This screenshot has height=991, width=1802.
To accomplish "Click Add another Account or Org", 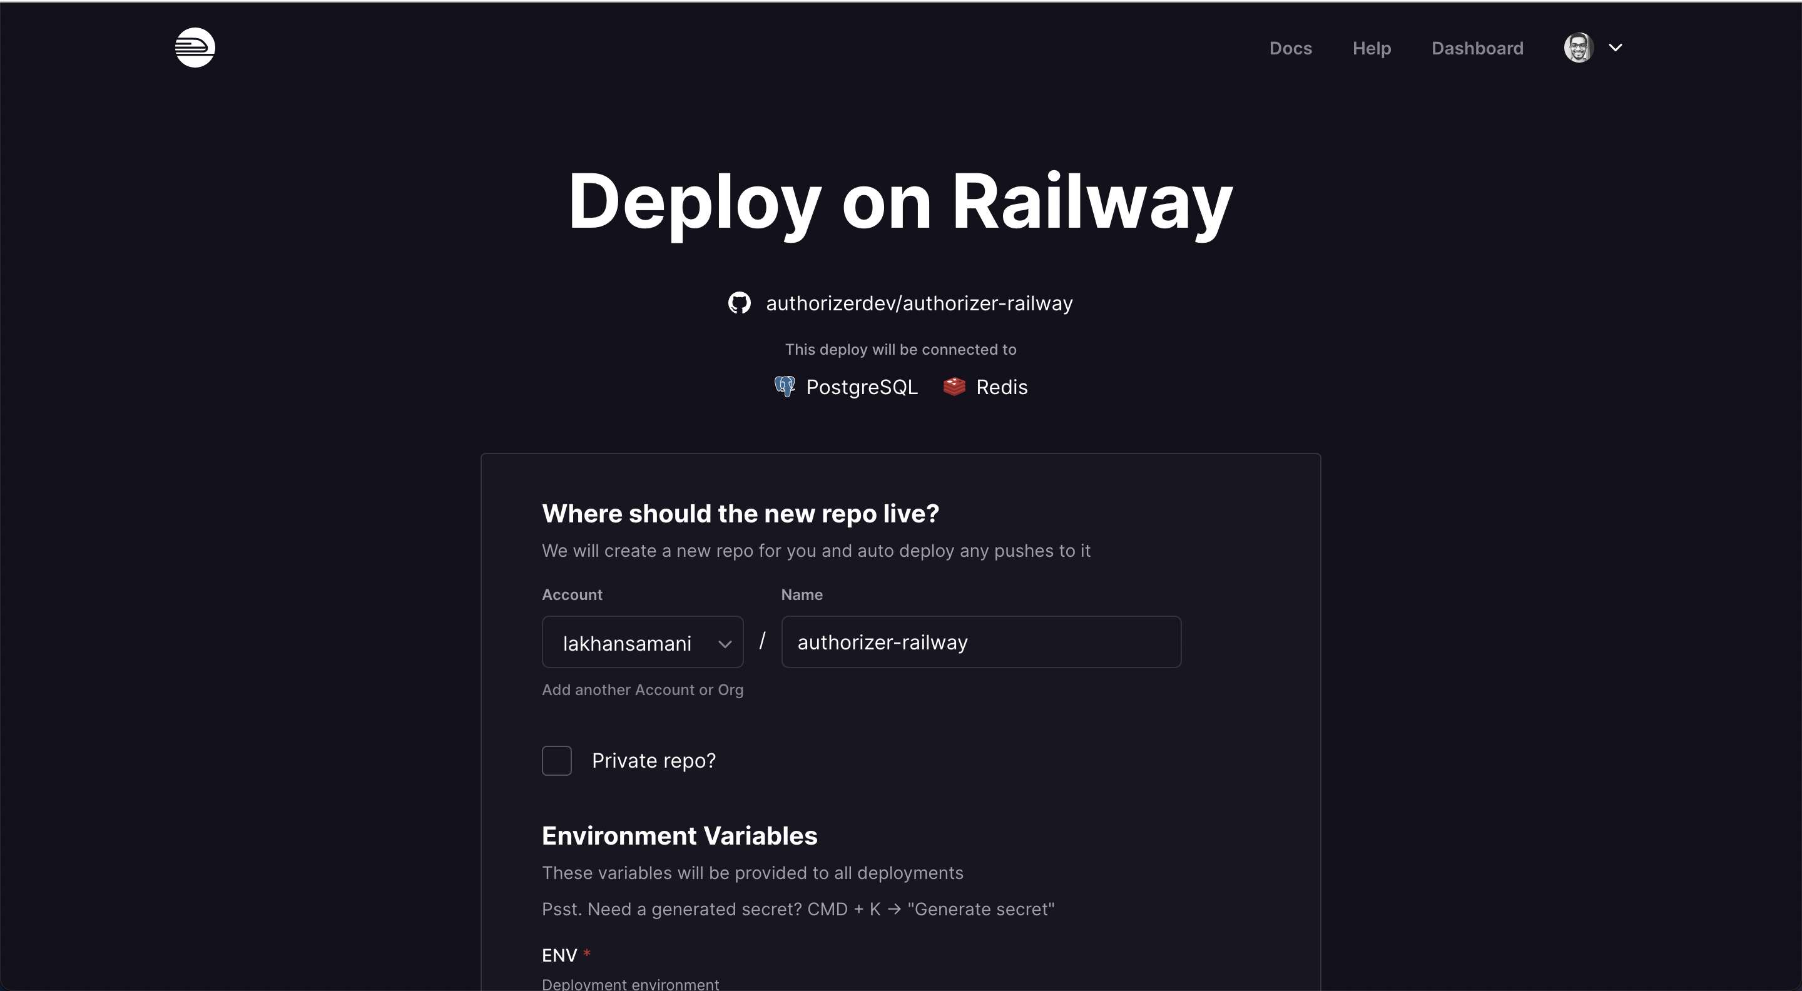I will coord(643,689).
